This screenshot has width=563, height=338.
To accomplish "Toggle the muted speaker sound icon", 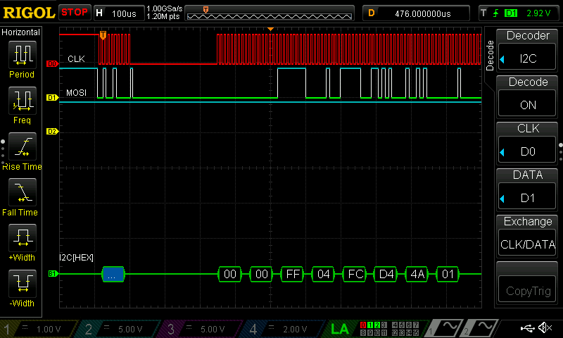I will click(545, 327).
